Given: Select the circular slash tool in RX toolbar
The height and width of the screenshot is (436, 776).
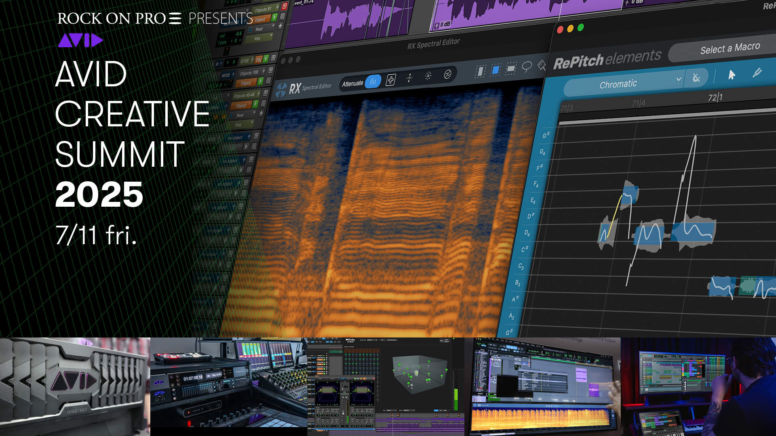Looking at the screenshot, I should coord(447,74).
